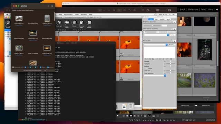The image size is (221, 124).
Task: Click the Browse... button for Picture Style
Action: [172, 44]
